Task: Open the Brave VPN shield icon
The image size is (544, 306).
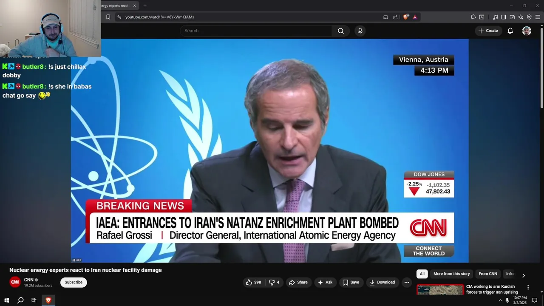Action: (x=529, y=17)
